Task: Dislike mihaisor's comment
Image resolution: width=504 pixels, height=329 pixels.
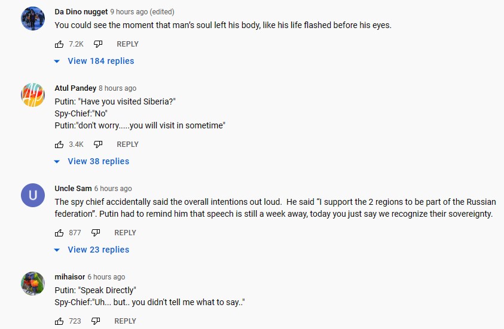Action: (96, 321)
